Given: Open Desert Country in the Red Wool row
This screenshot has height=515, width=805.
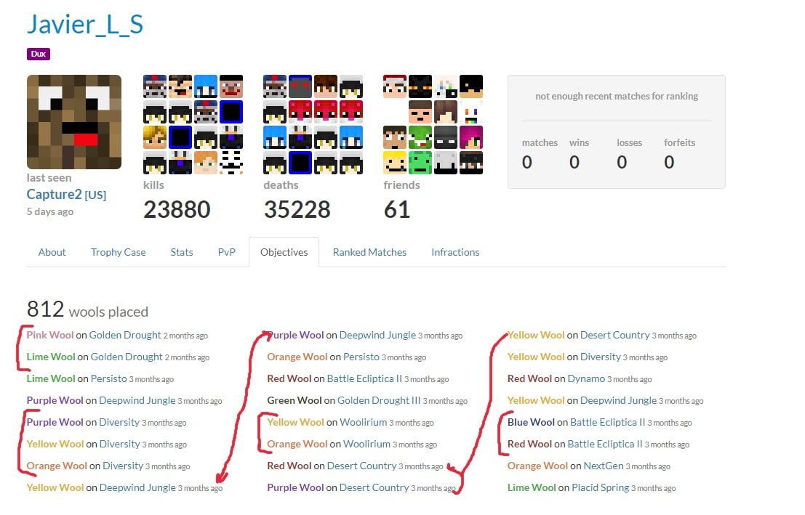Looking at the screenshot, I should [361, 466].
